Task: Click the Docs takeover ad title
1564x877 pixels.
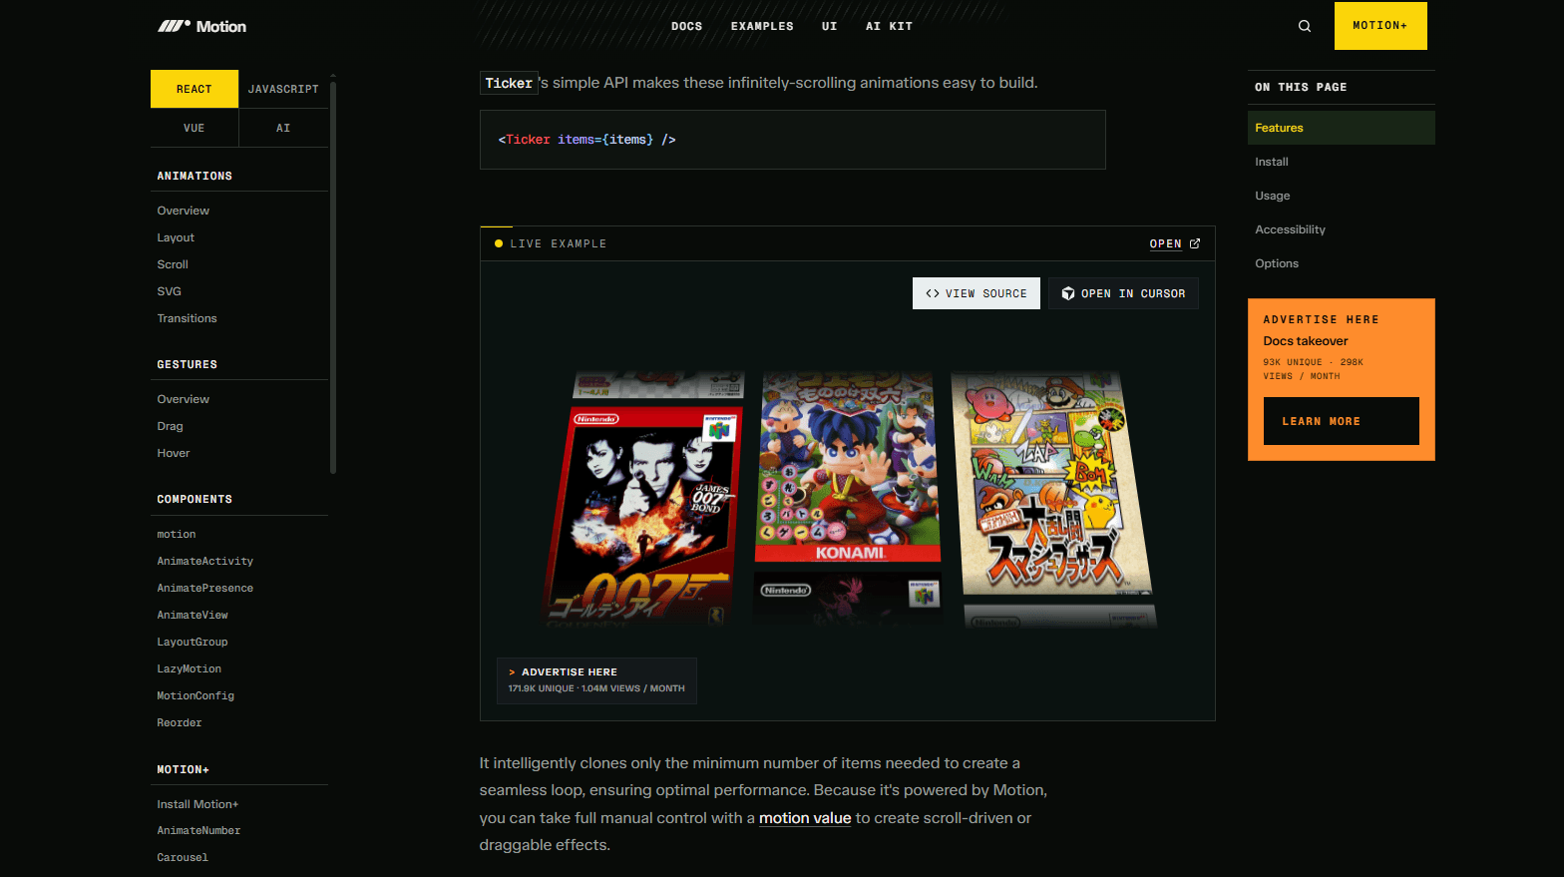Action: tap(1306, 341)
